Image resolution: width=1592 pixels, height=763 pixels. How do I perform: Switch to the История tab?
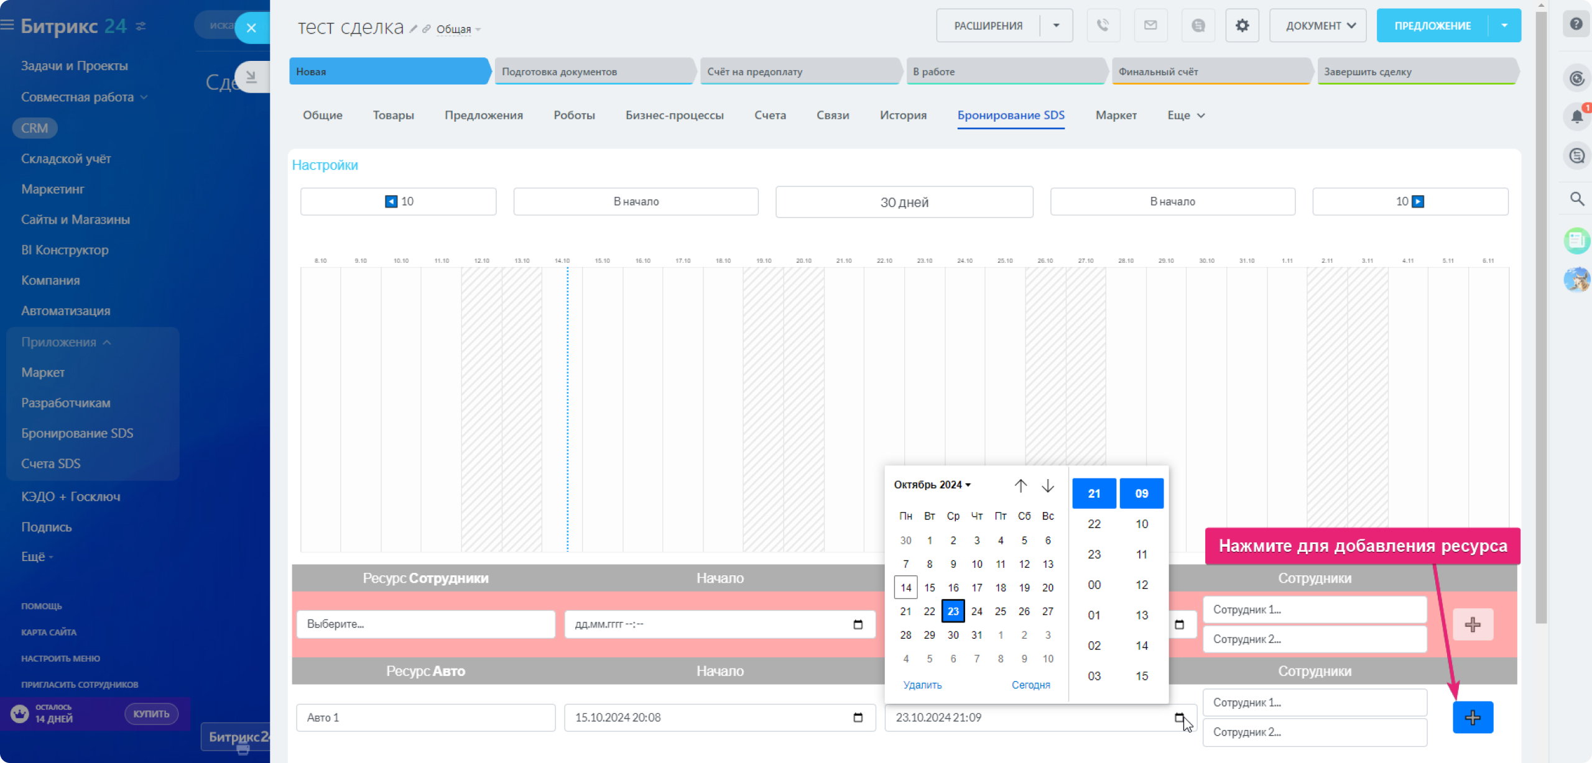(x=902, y=116)
